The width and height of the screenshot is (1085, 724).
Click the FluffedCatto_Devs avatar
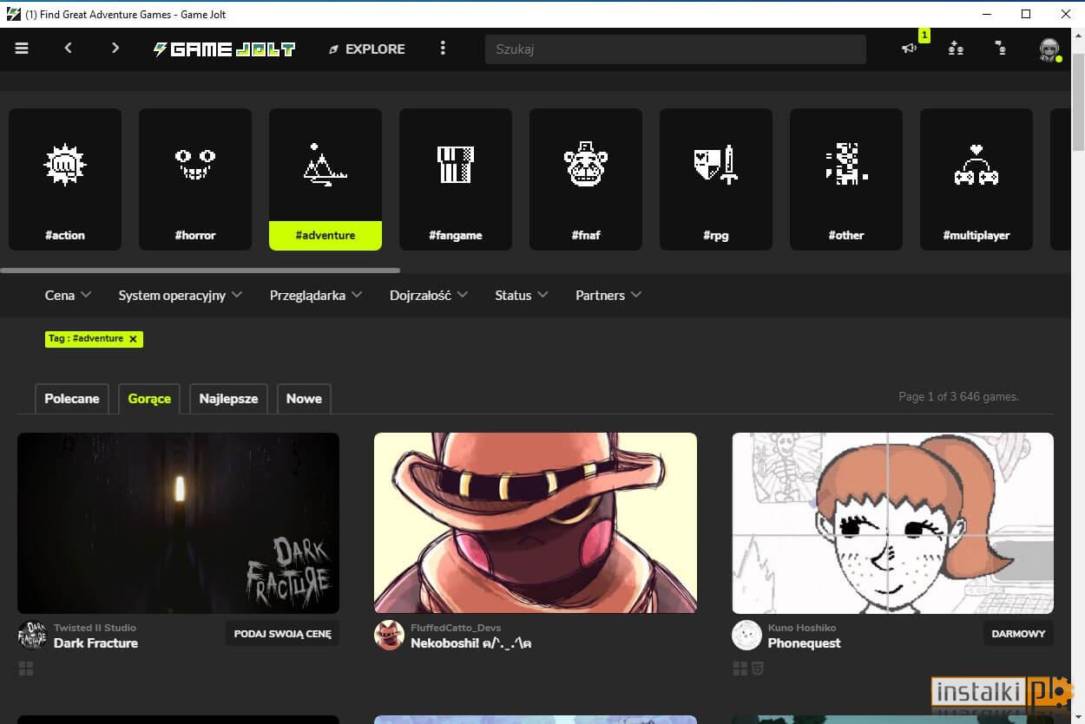(x=389, y=636)
